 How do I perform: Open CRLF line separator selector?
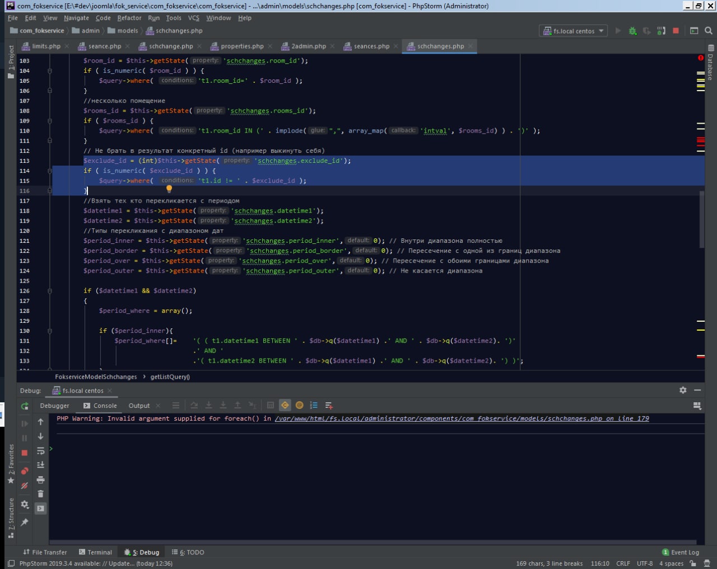(623, 563)
